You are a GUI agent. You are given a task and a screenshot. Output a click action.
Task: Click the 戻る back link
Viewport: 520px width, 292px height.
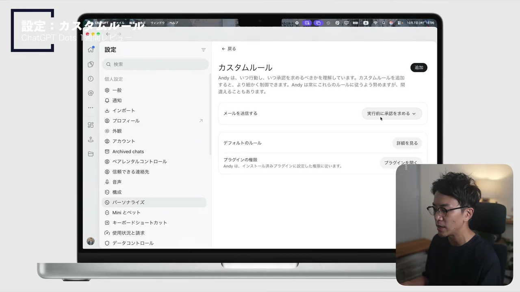click(x=229, y=49)
